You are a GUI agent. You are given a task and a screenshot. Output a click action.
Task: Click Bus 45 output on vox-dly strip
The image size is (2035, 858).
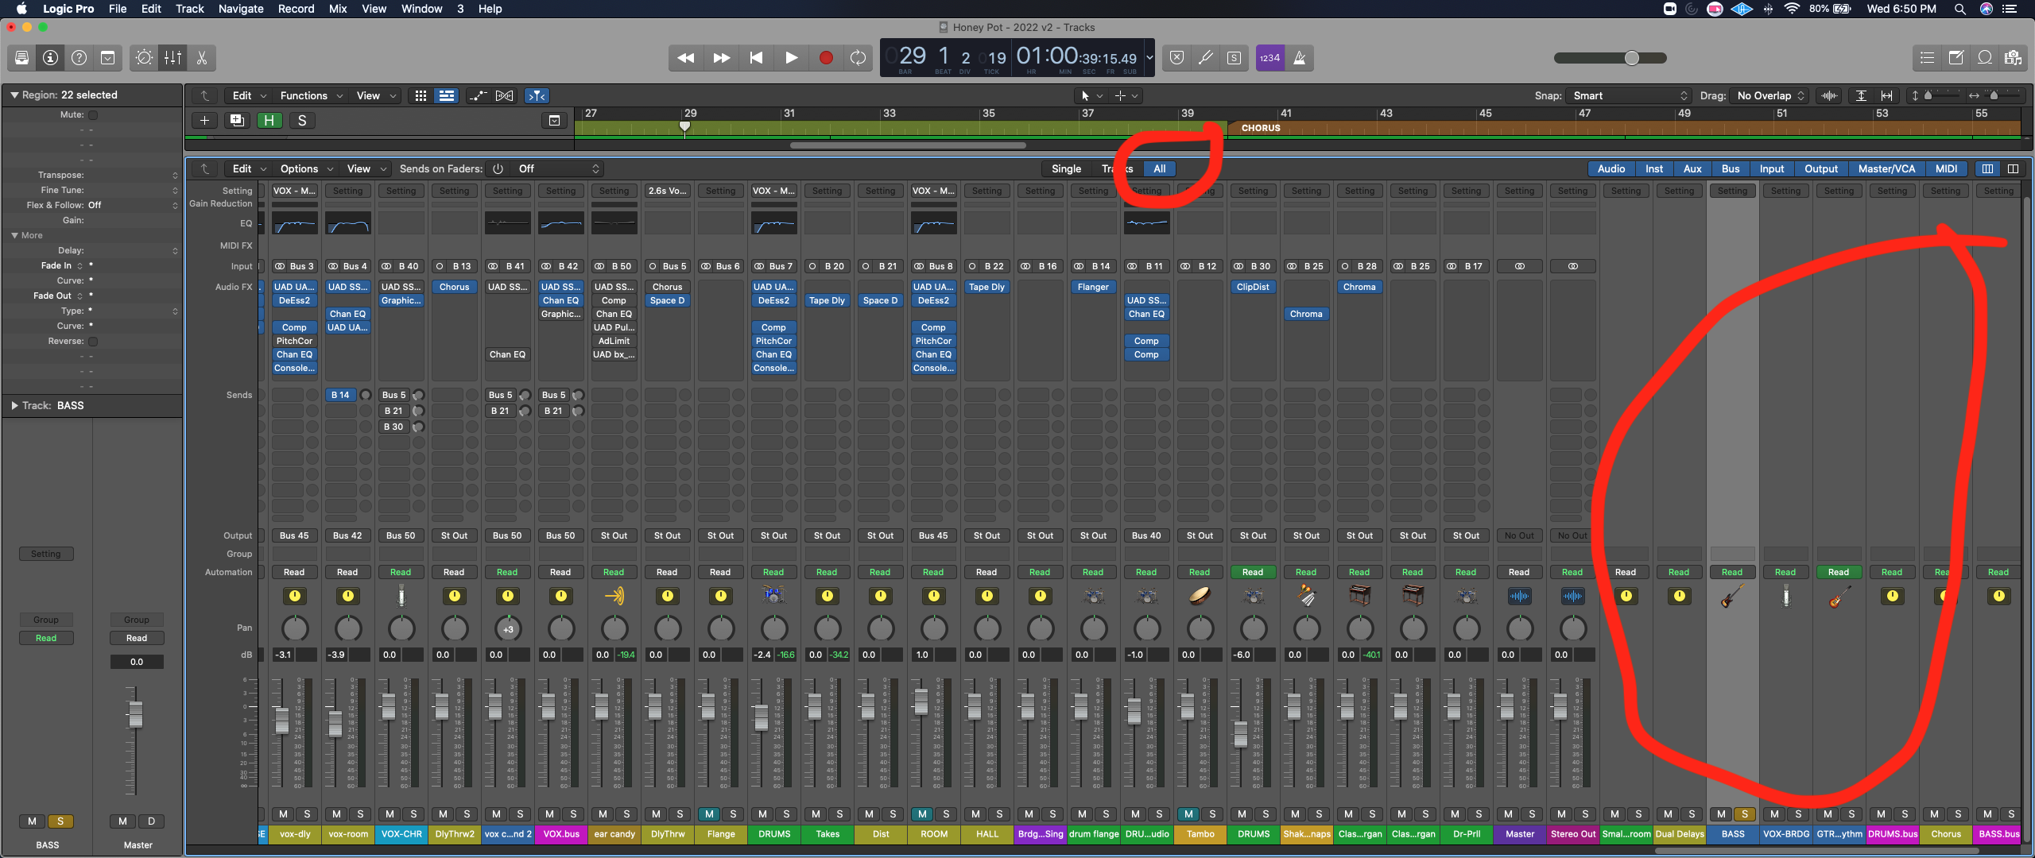click(x=294, y=536)
